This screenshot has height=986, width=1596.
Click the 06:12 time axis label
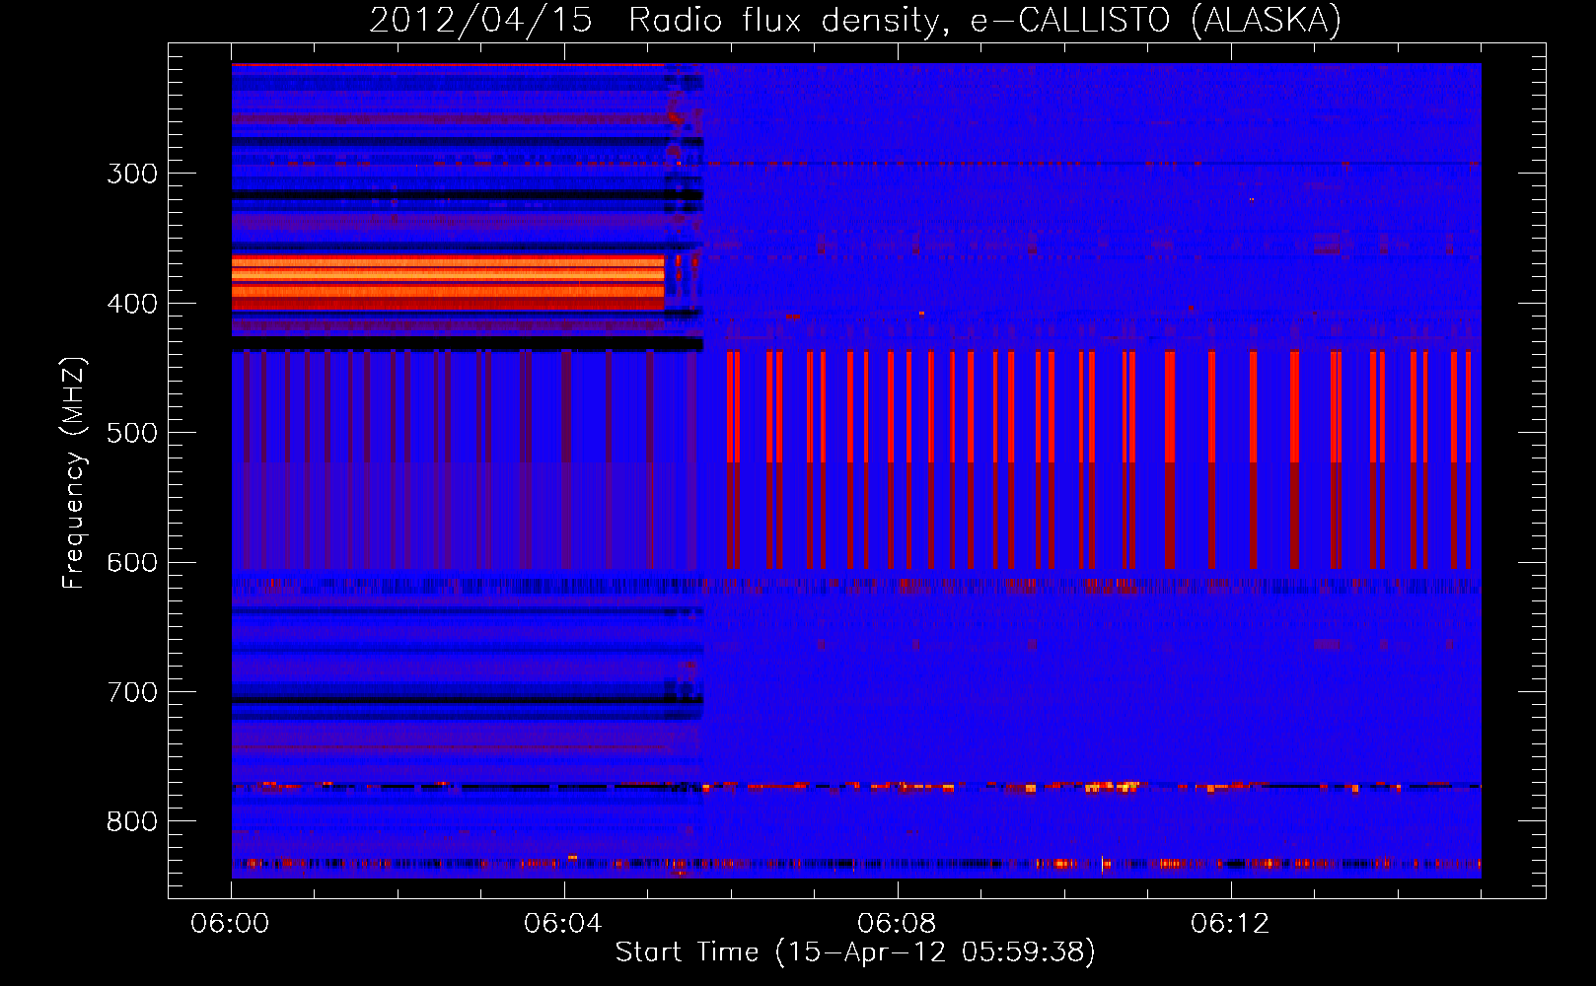coord(1230,924)
